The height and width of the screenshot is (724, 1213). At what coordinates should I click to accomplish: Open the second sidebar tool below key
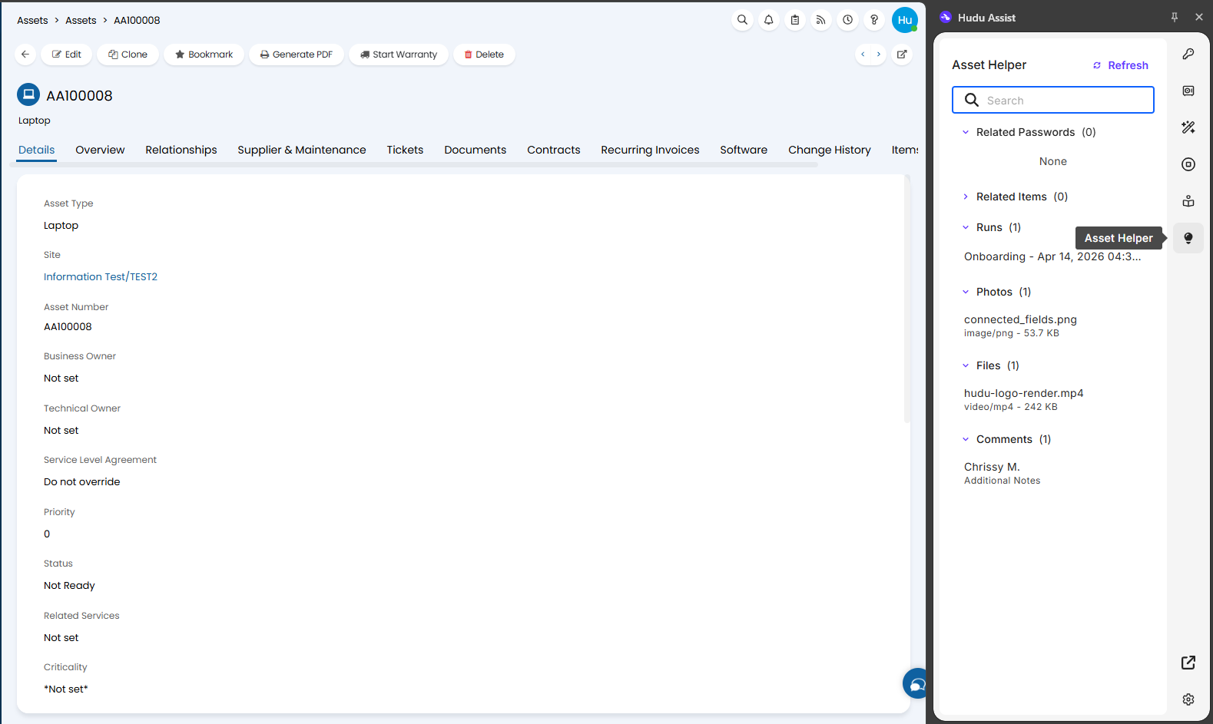pyautogui.click(x=1188, y=91)
